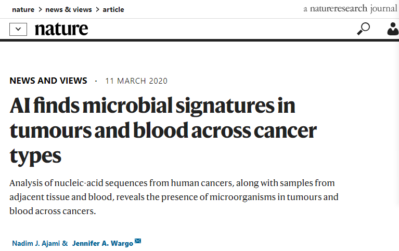Viewport: 399px width, 251px height.
Task: Expand the menu dropdown chevron box
Action: pyautogui.click(x=18, y=29)
